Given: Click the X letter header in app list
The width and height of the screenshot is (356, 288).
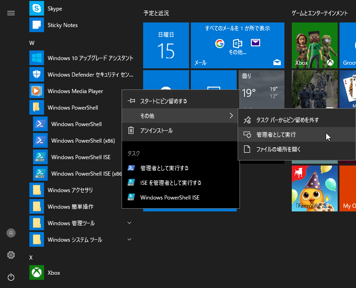Looking at the screenshot, I should pos(31,258).
